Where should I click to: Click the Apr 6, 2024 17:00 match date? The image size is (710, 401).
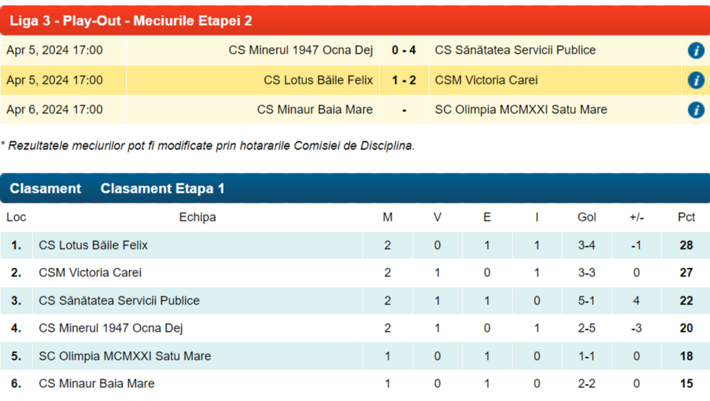[x=55, y=109]
